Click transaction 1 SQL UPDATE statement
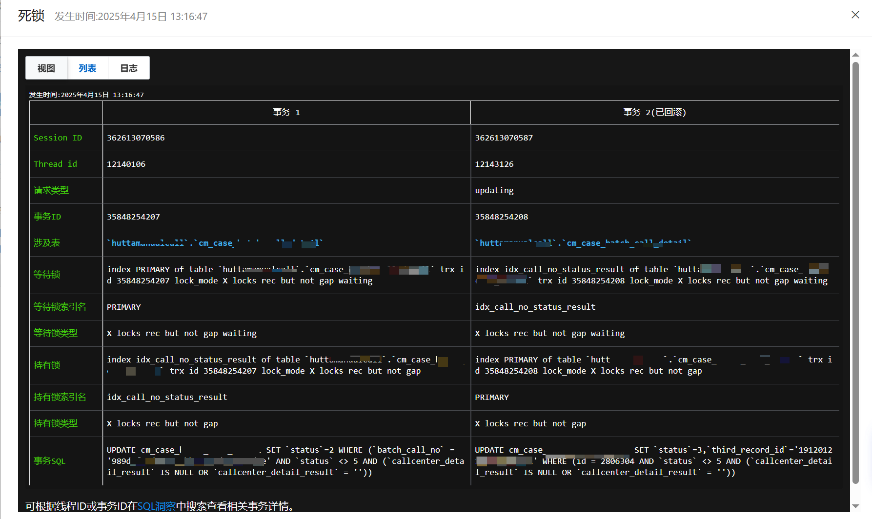This screenshot has width=872, height=519. 285,461
